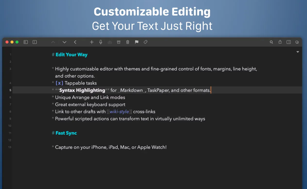The width and height of the screenshot is (307, 189).
Task: Start dictation with the microphone icon
Action: [101, 42]
